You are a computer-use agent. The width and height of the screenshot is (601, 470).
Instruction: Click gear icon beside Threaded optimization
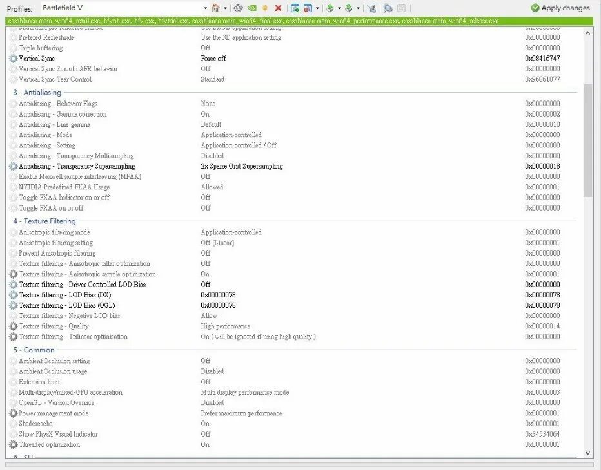click(x=14, y=444)
